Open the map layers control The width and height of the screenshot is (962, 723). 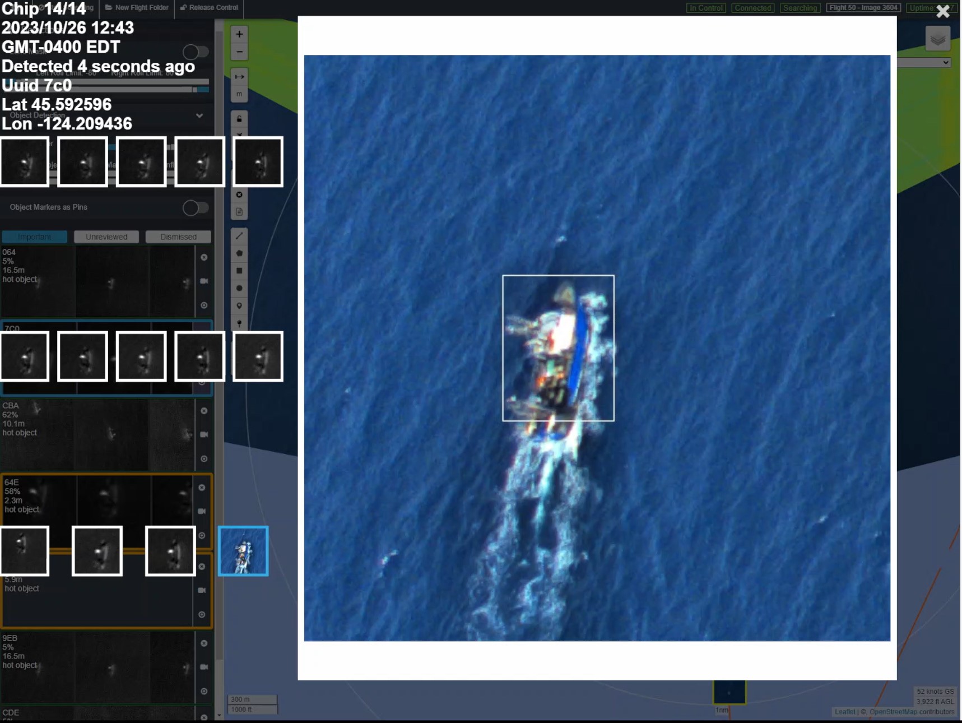(x=938, y=39)
